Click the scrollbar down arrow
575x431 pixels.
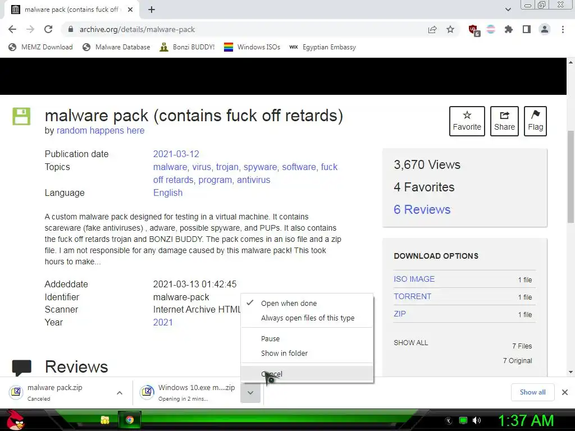point(571,373)
